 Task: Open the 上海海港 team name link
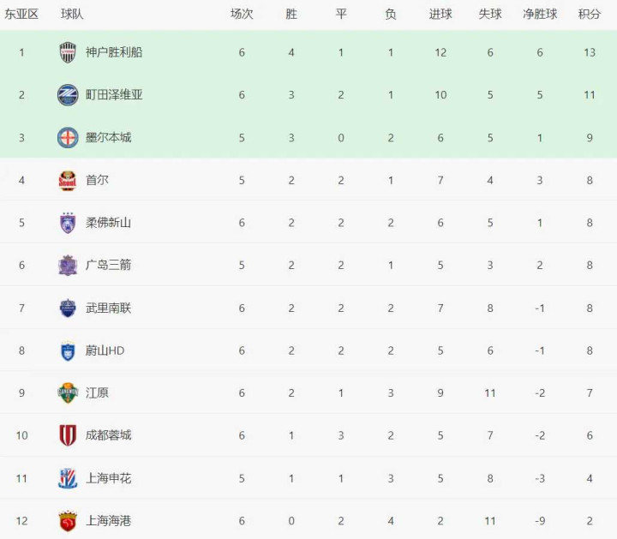pyautogui.click(x=108, y=520)
